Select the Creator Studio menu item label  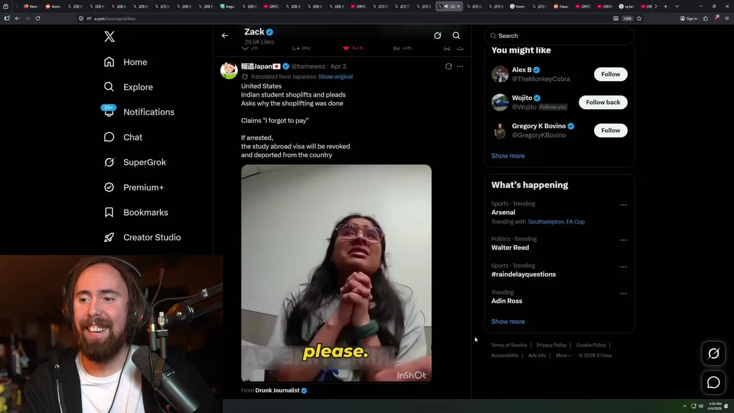tap(152, 237)
